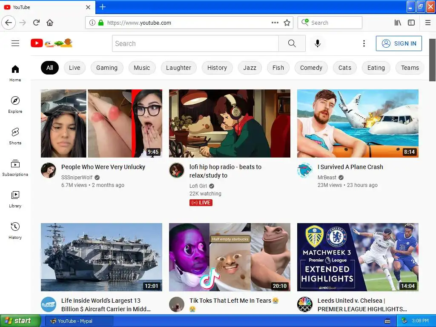This screenshot has width=436, height=327.
Task: Open Tik Toks That Left Me thumbnail
Action: coord(229,257)
